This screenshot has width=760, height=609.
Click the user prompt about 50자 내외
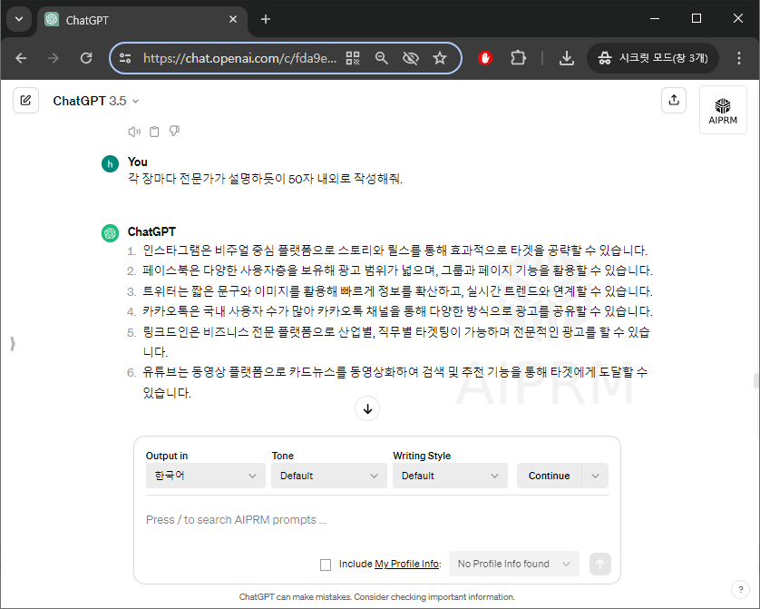(265, 179)
